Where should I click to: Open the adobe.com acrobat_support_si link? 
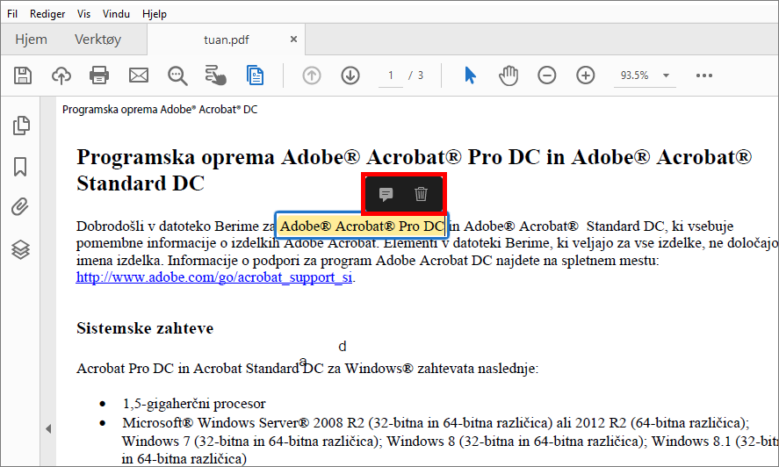[x=214, y=277]
